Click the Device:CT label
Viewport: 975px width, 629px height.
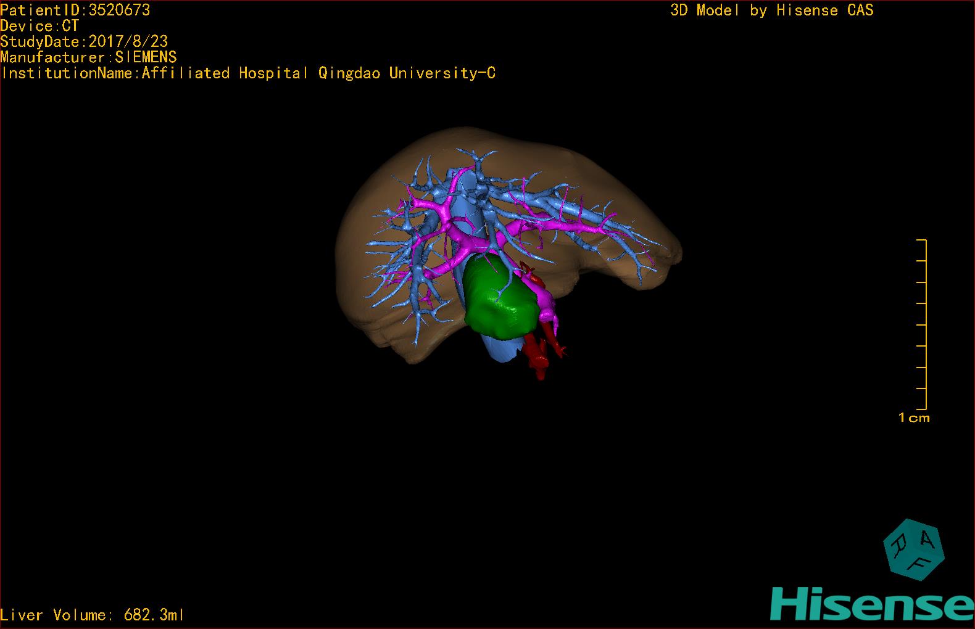tap(39, 26)
